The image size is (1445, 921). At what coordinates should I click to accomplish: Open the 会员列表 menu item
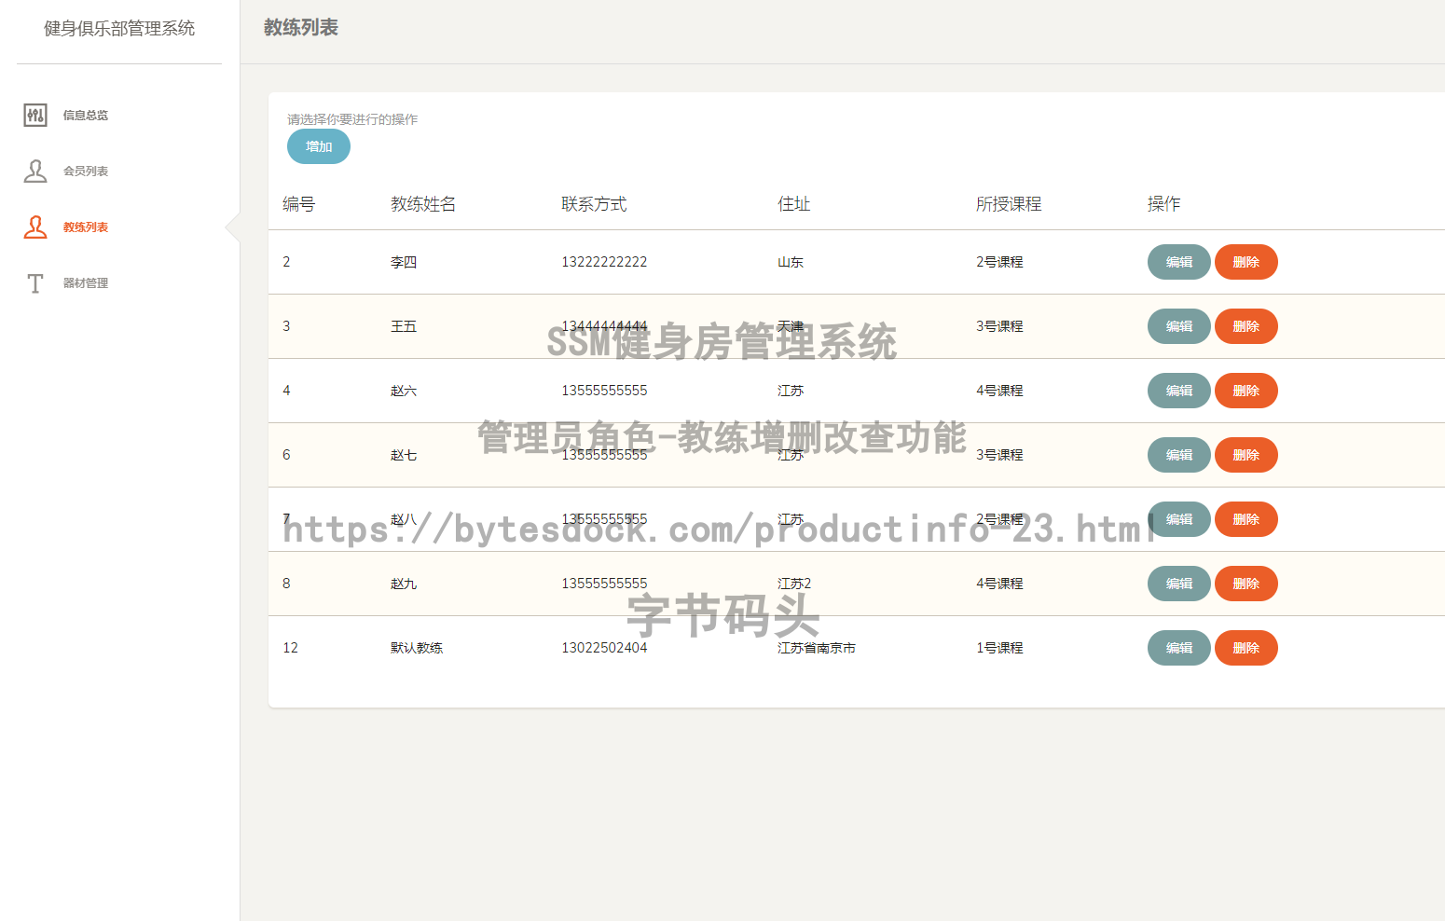click(x=85, y=172)
